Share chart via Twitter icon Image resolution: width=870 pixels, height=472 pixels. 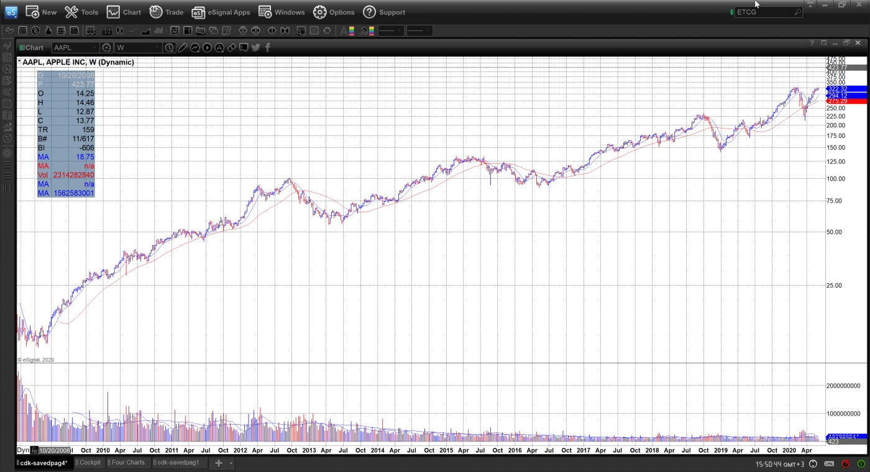pyautogui.click(x=256, y=47)
